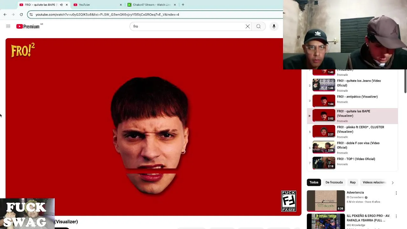Run search with the magnifier button

tap(259, 26)
